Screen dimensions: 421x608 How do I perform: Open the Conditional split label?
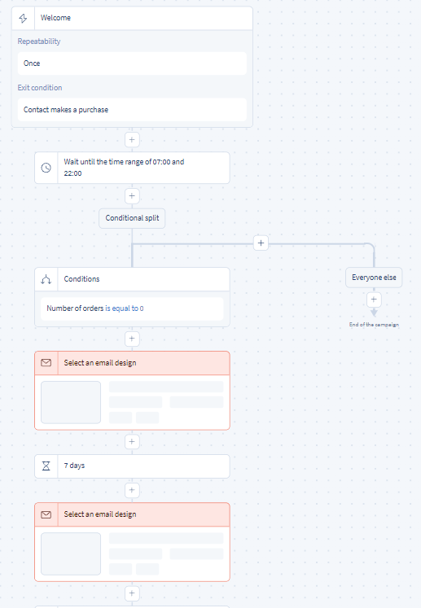[x=132, y=218]
